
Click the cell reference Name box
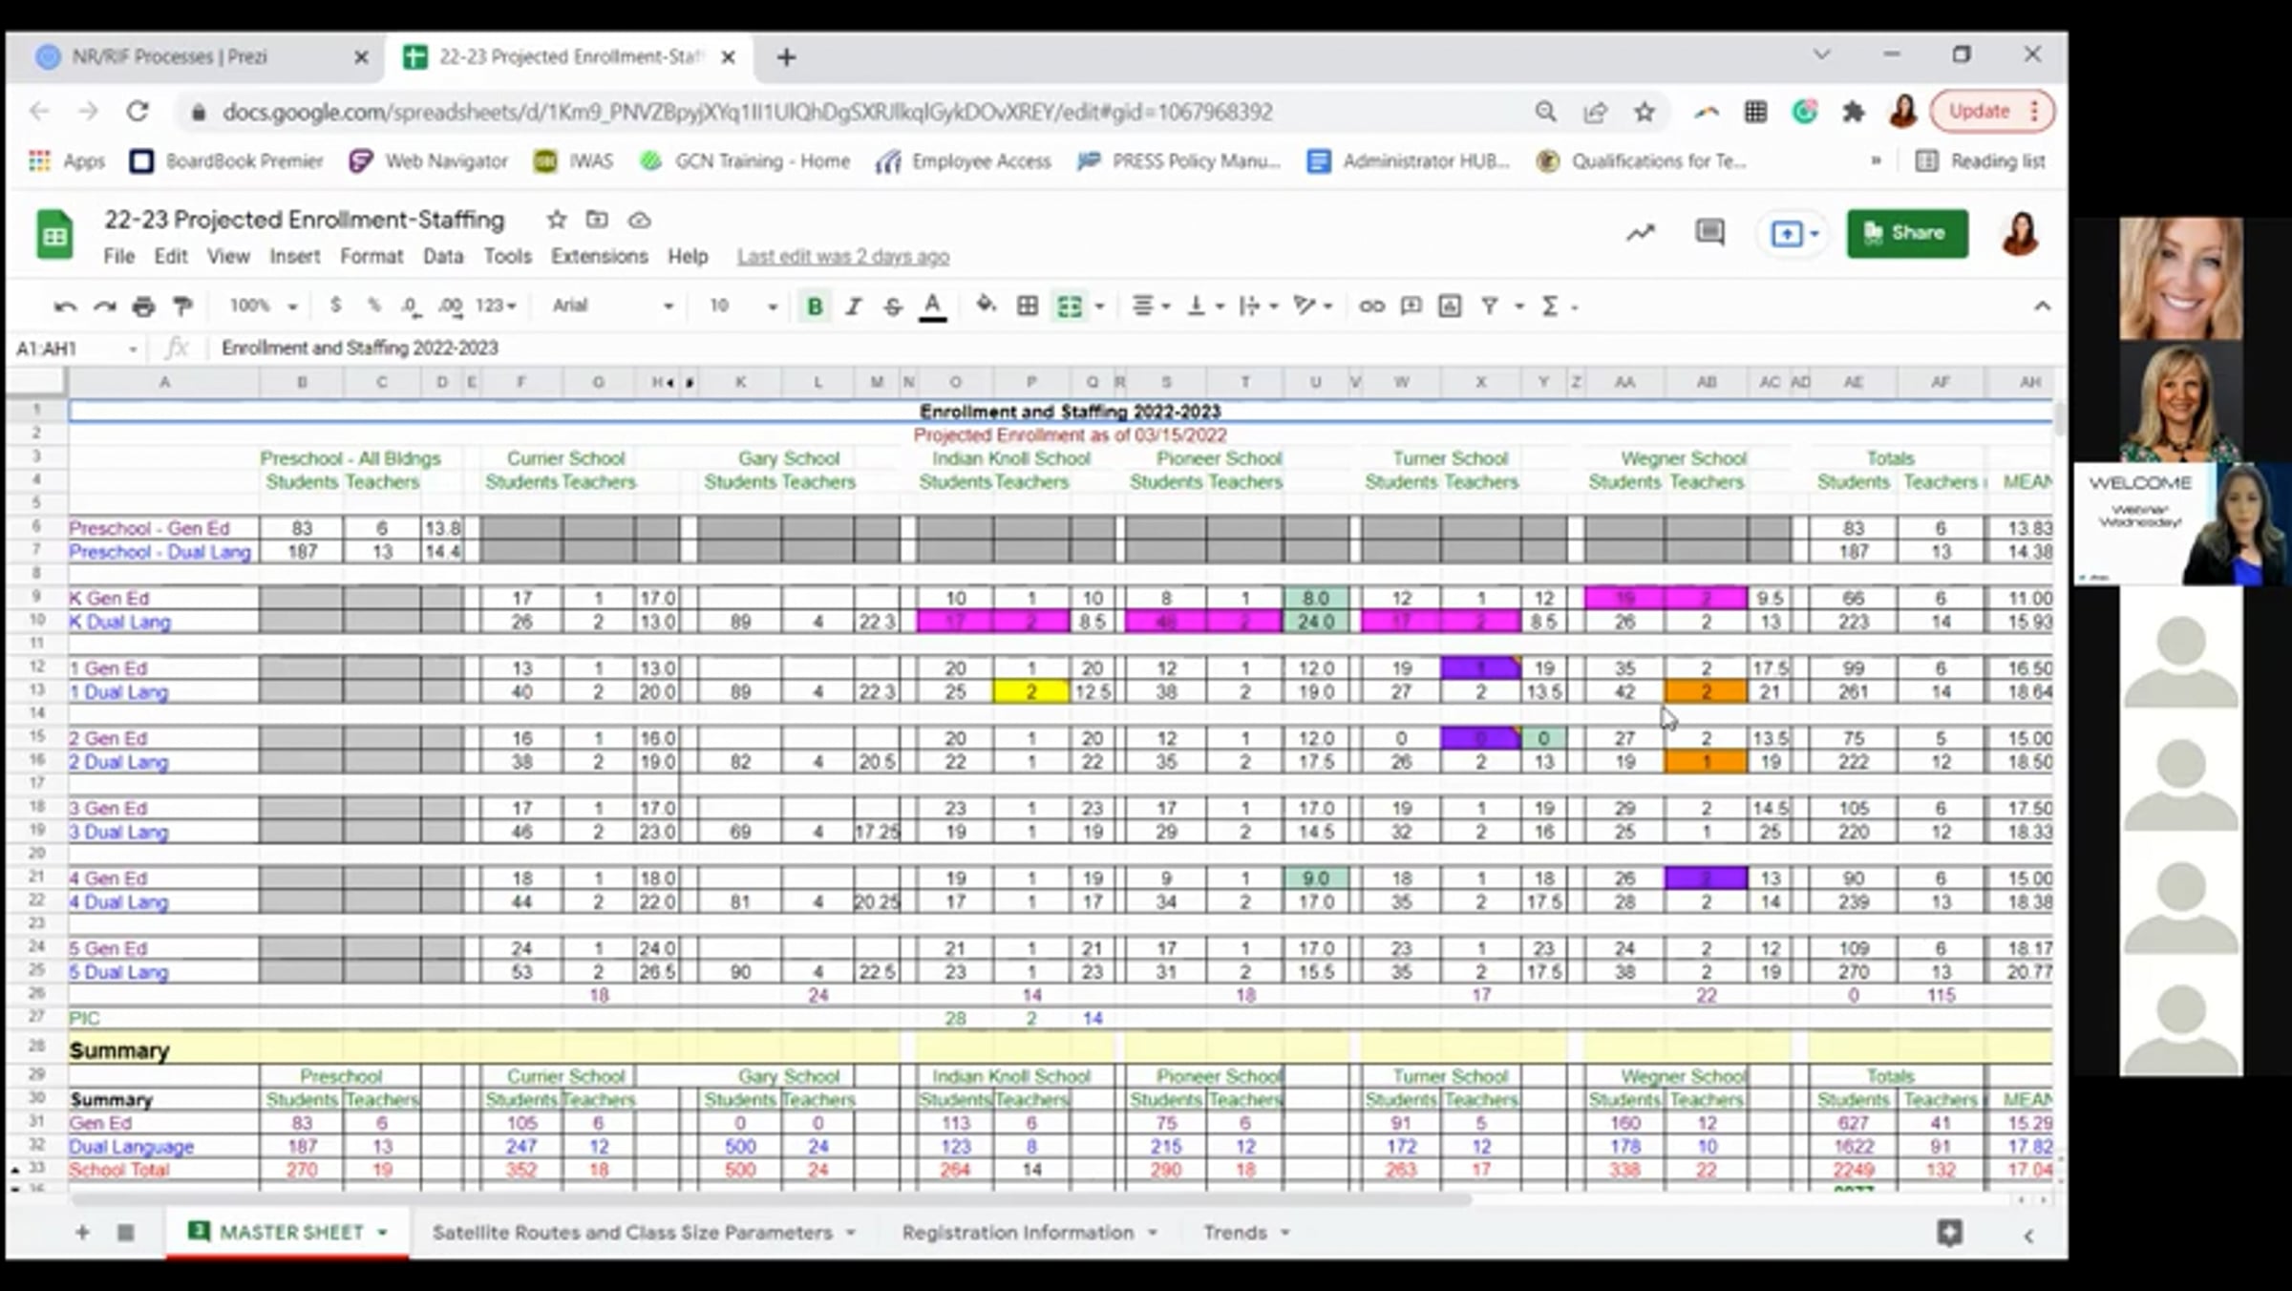(76, 349)
